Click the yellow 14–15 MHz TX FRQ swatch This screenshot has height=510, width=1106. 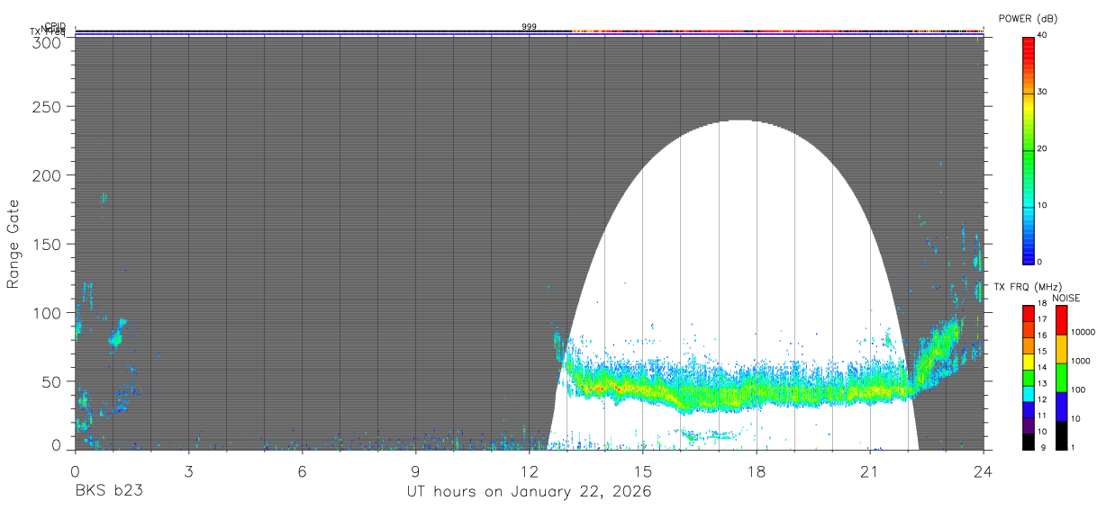pos(1028,361)
